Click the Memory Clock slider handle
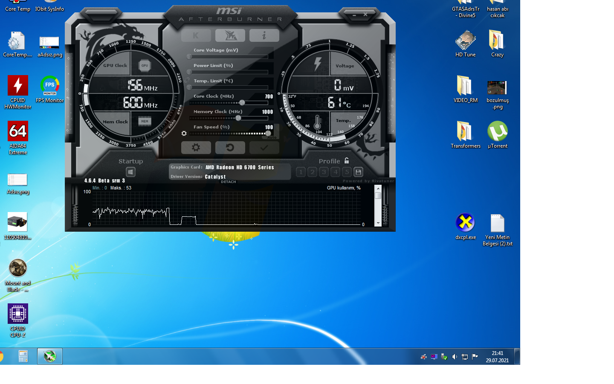Screen dimensions: 614x384 [238, 118]
